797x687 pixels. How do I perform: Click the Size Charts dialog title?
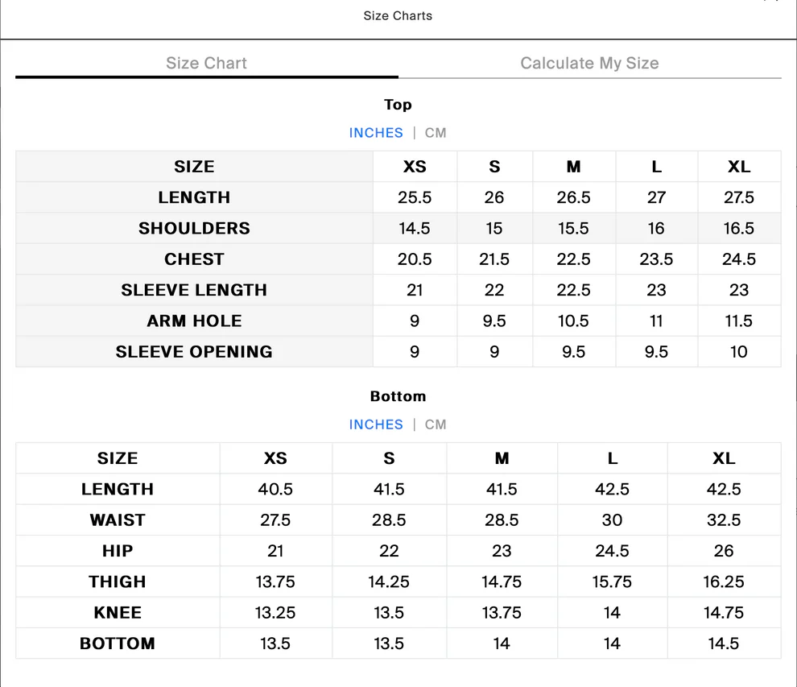(x=398, y=16)
